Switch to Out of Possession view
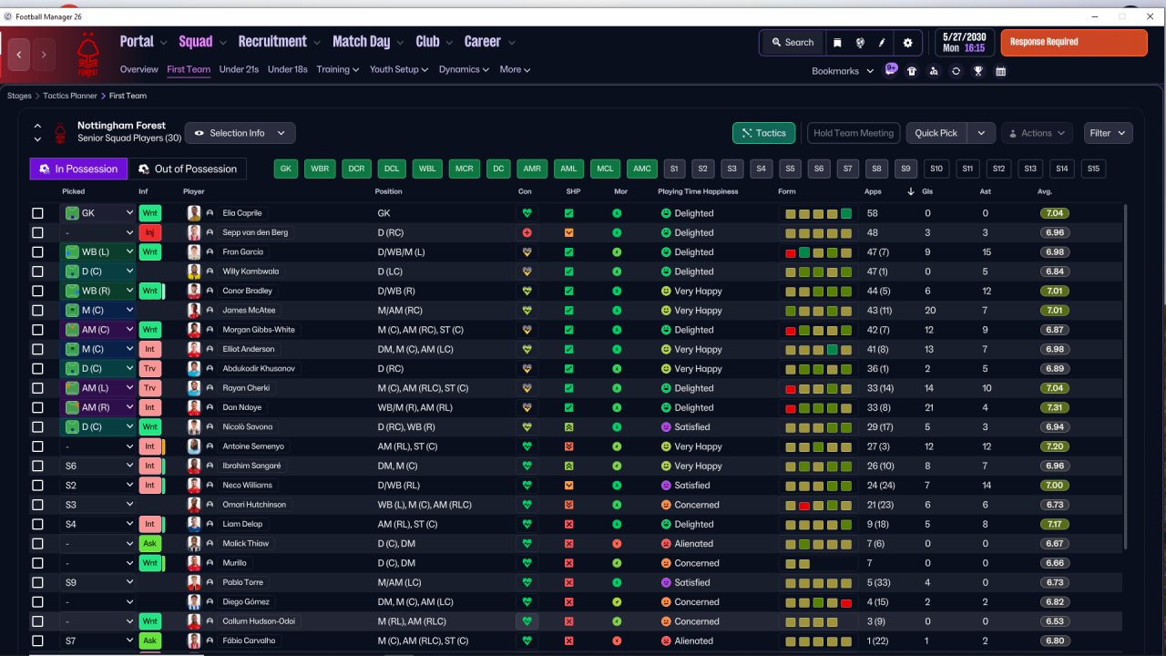 pos(187,169)
